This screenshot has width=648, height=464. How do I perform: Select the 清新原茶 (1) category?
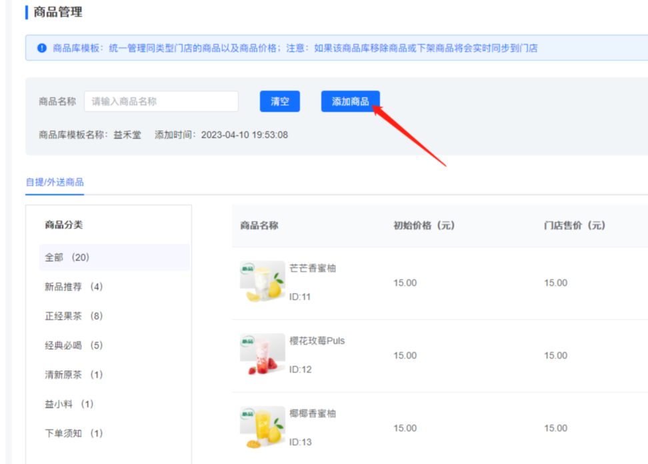click(73, 375)
